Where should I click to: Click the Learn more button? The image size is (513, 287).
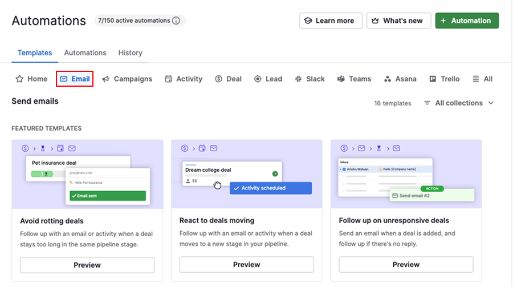(x=331, y=21)
